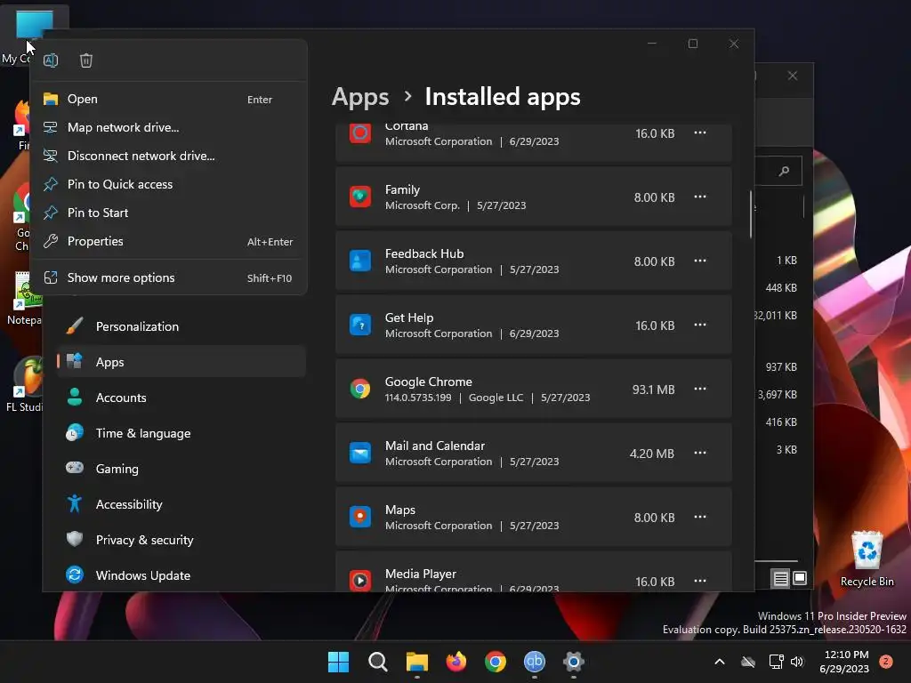Select the FL Studio desktop shortcut
The height and width of the screenshot is (683, 911).
(24, 384)
